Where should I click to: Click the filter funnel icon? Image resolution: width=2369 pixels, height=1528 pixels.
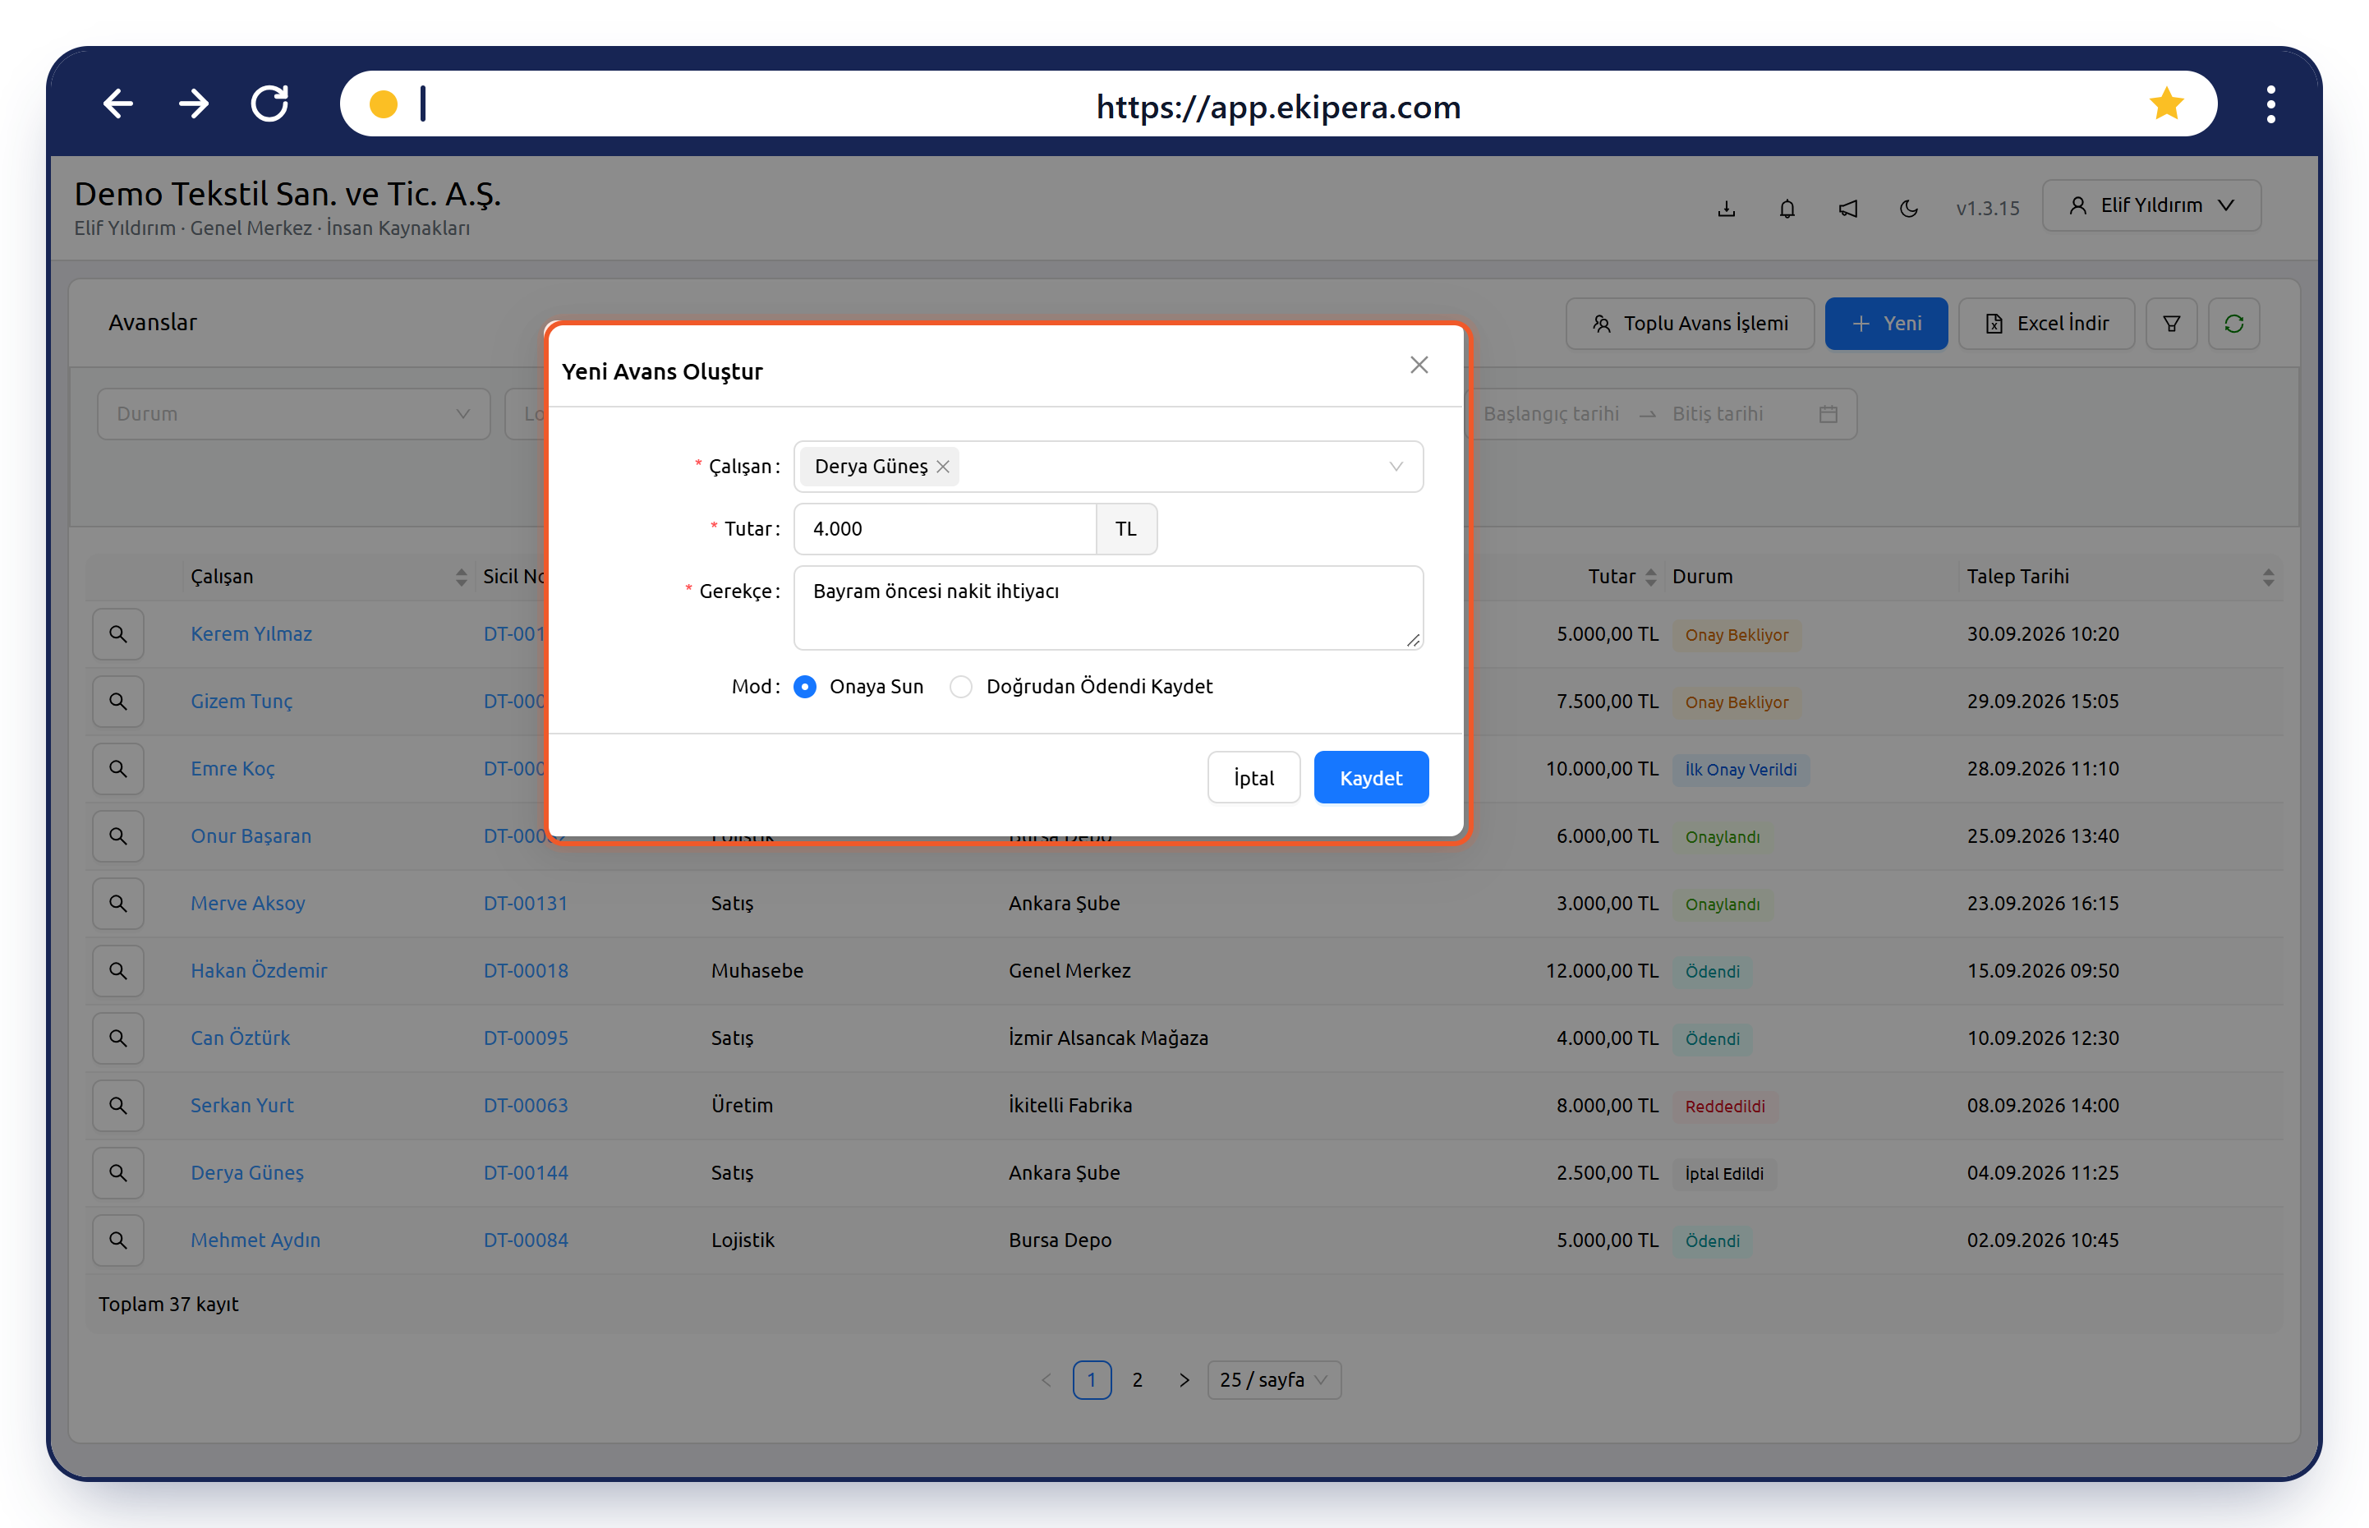(2172, 324)
